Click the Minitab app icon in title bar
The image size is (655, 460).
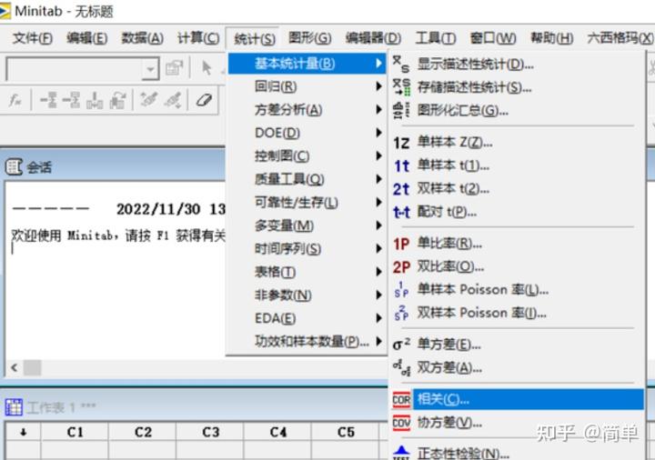pos(5,10)
